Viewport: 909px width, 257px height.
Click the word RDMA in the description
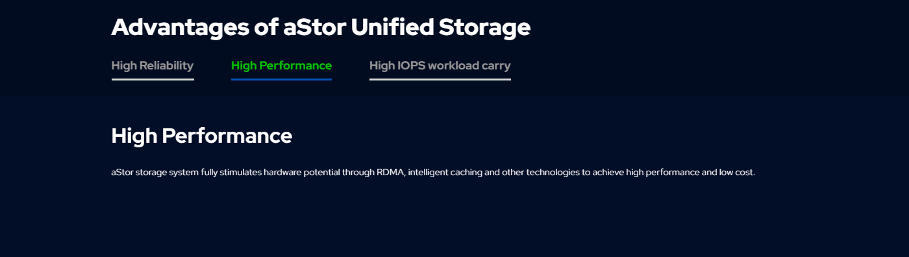tap(391, 173)
